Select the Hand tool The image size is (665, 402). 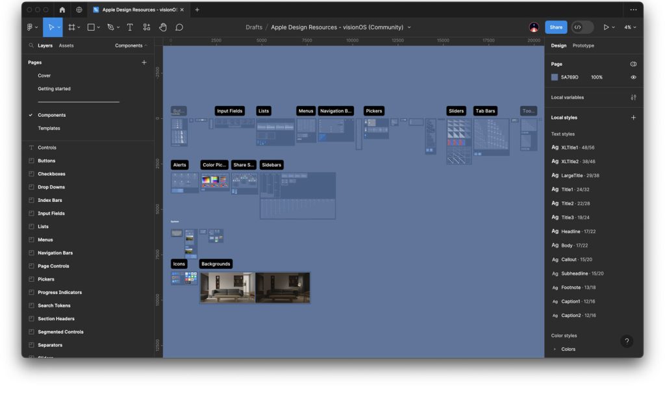[163, 27]
